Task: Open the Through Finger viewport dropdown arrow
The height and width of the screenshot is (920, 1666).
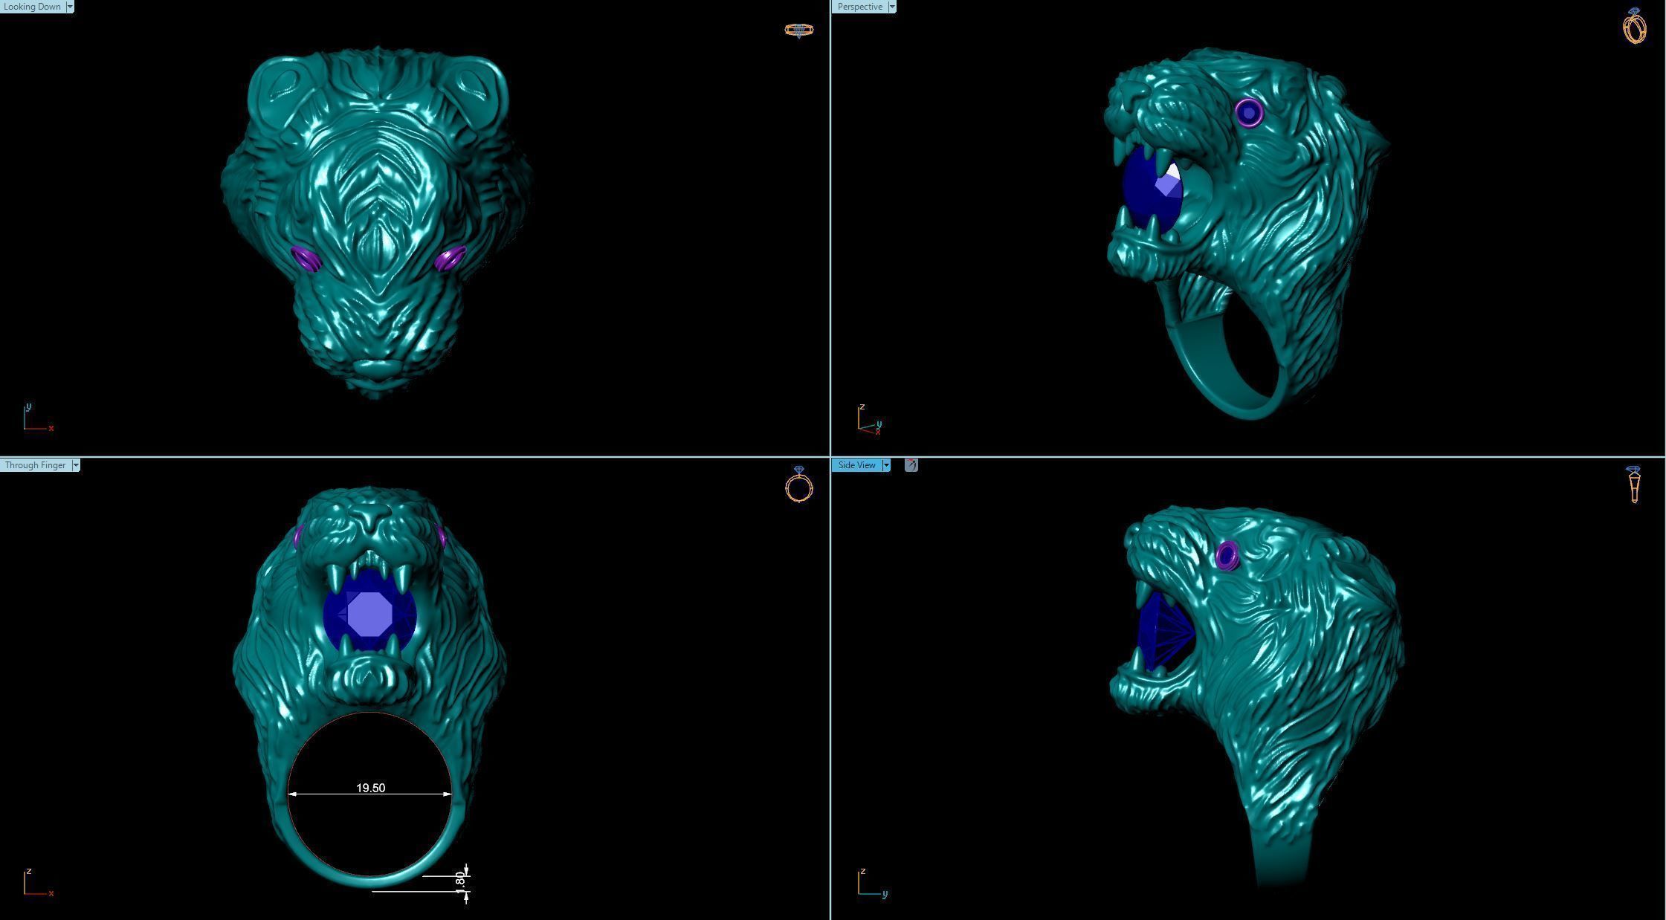Action: click(75, 465)
